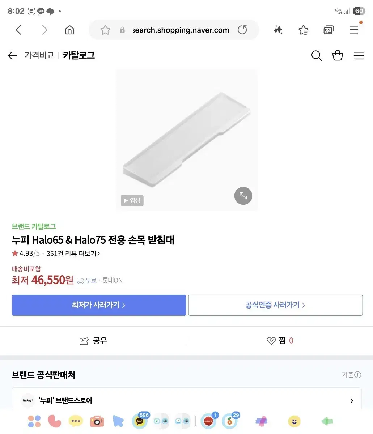The width and height of the screenshot is (373, 434).
Task: Click 공식인증 사러가기 button
Action: click(275, 305)
